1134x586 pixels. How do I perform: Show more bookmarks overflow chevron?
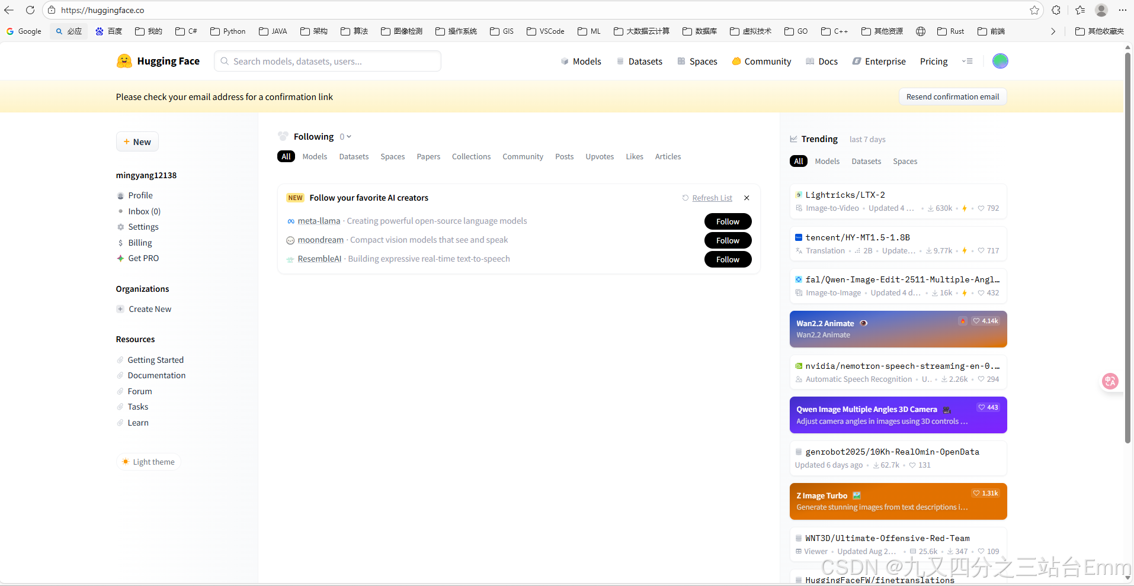tap(1053, 31)
